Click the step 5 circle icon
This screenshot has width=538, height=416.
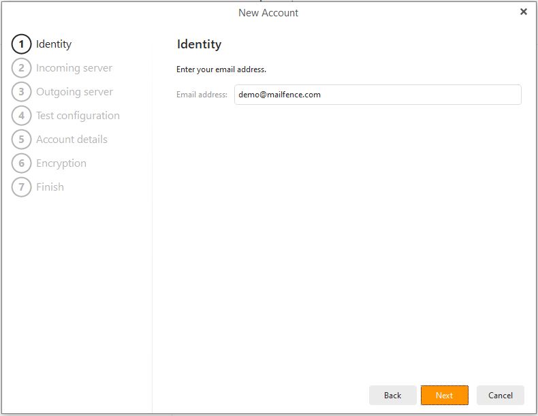coord(21,140)
